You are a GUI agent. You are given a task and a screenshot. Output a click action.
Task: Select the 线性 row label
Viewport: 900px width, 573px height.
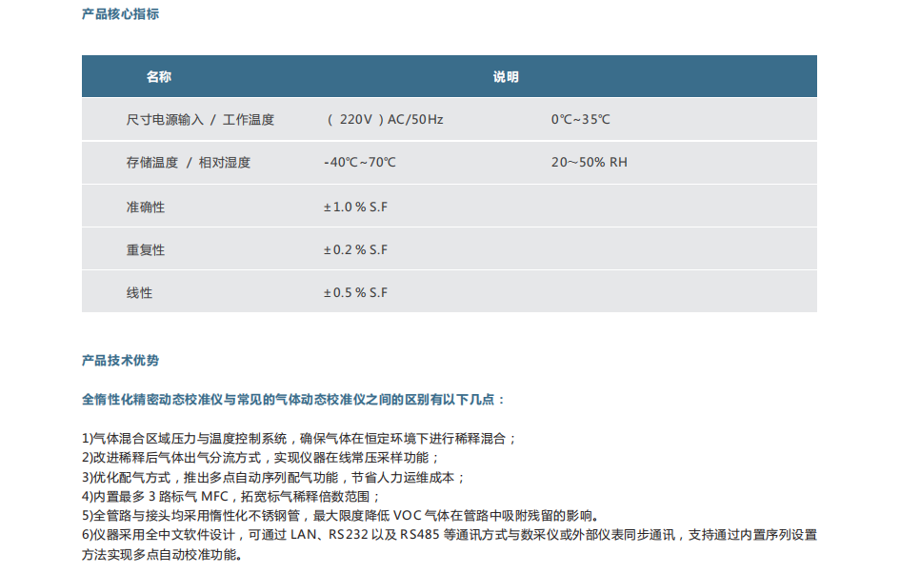(x=139, y=292)
